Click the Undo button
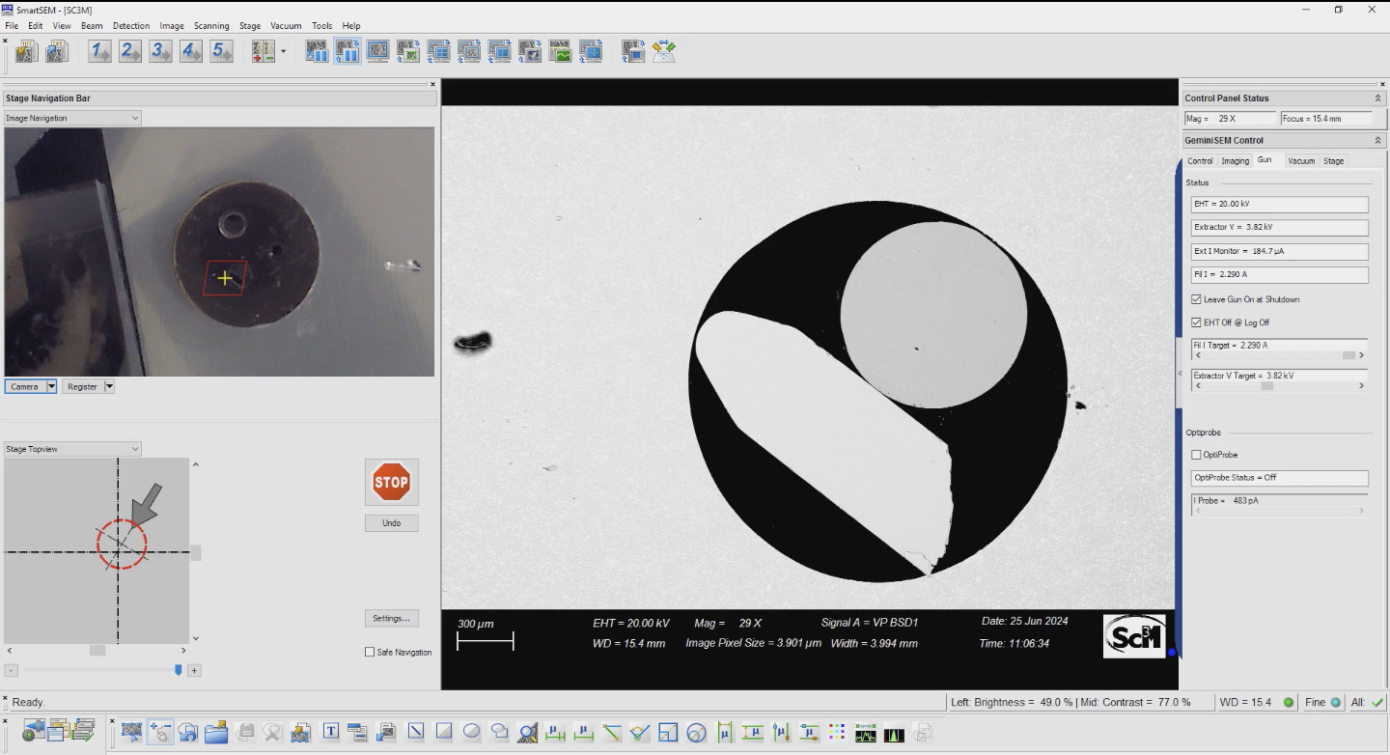 tap(391, 523)
